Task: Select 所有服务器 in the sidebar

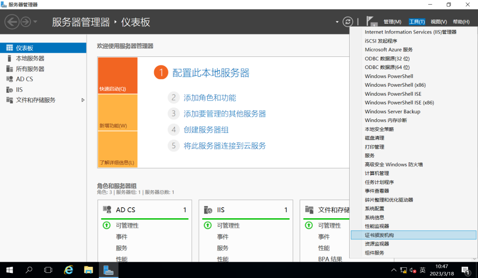Action: (43, 69)
